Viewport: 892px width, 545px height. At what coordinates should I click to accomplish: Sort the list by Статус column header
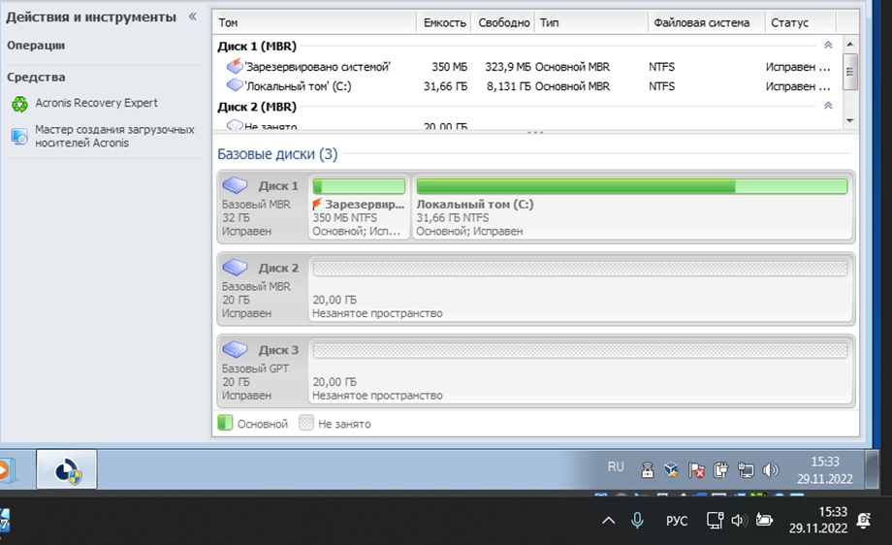click(801, 22)
